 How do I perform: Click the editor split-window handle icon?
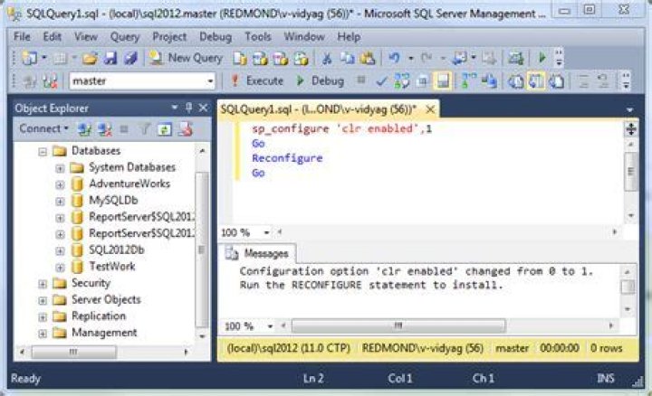point(631,129)
